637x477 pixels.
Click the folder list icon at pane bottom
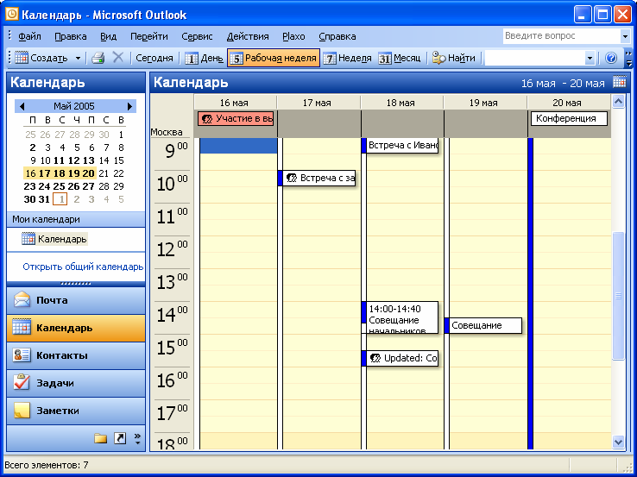click(100, 438)
